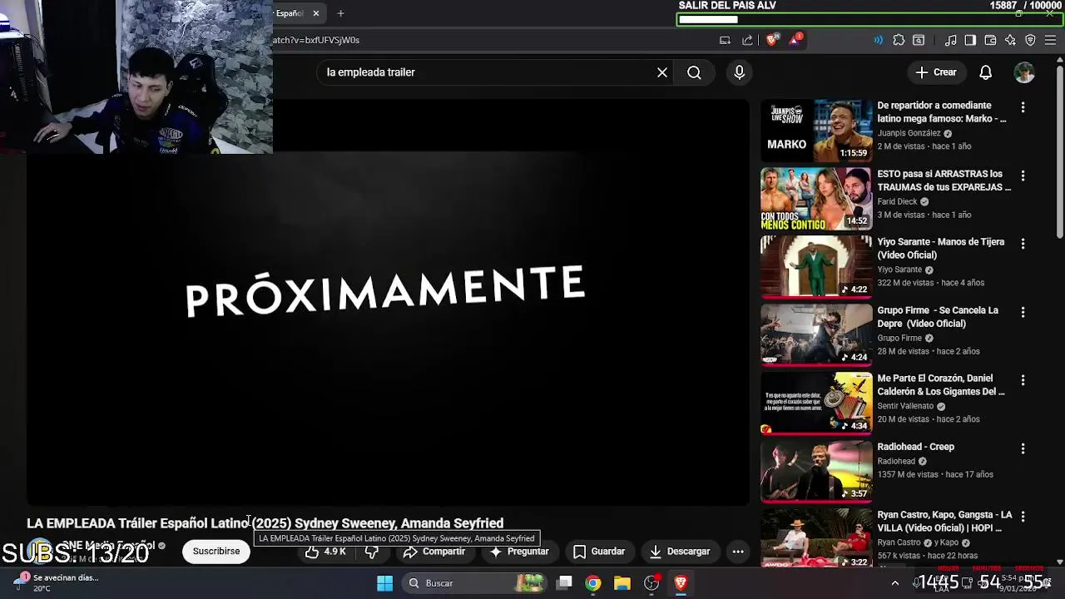Open a new browser tab
Viewport: 1065px width, 599px height.
[x=340, y=13]
